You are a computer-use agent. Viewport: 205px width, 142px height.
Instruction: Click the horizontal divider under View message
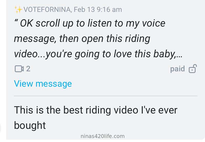click(x=106, y=96)
